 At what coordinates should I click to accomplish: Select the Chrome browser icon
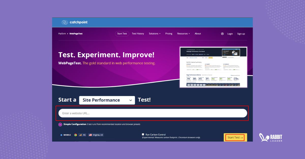75,135
